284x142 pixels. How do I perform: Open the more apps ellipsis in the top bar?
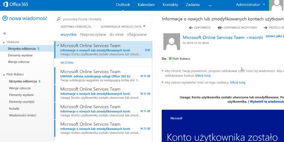pos(210,5)
